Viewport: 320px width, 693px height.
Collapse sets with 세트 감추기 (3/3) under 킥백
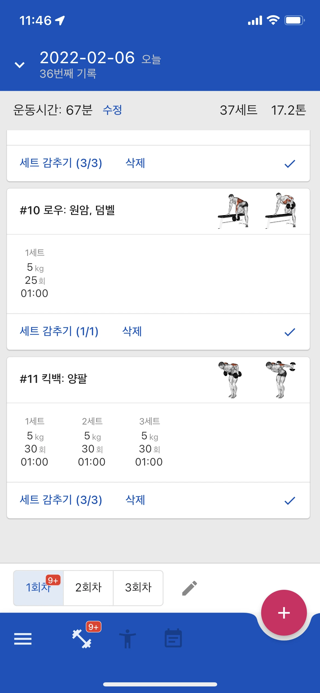[61, 500]
